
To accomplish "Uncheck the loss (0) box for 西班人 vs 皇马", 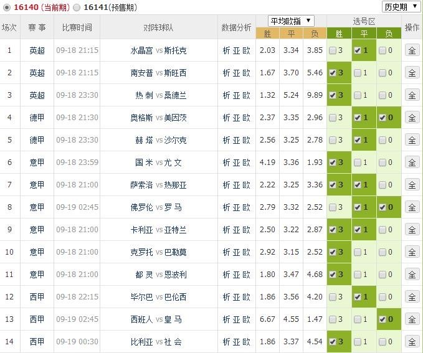I will tap(383, 319).
